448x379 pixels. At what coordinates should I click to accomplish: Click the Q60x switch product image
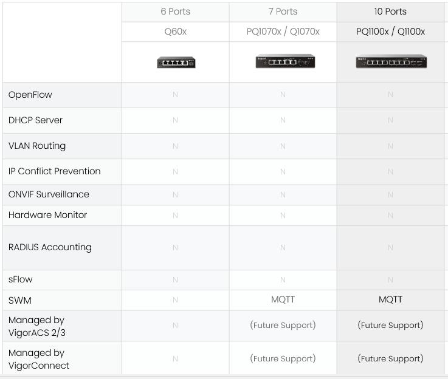176,62
